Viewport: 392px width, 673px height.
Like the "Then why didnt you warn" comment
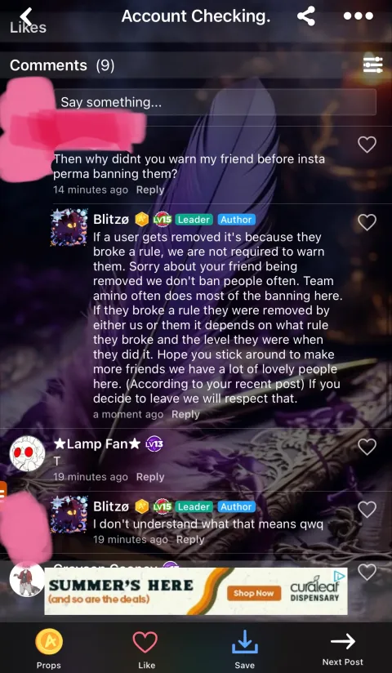367,145
